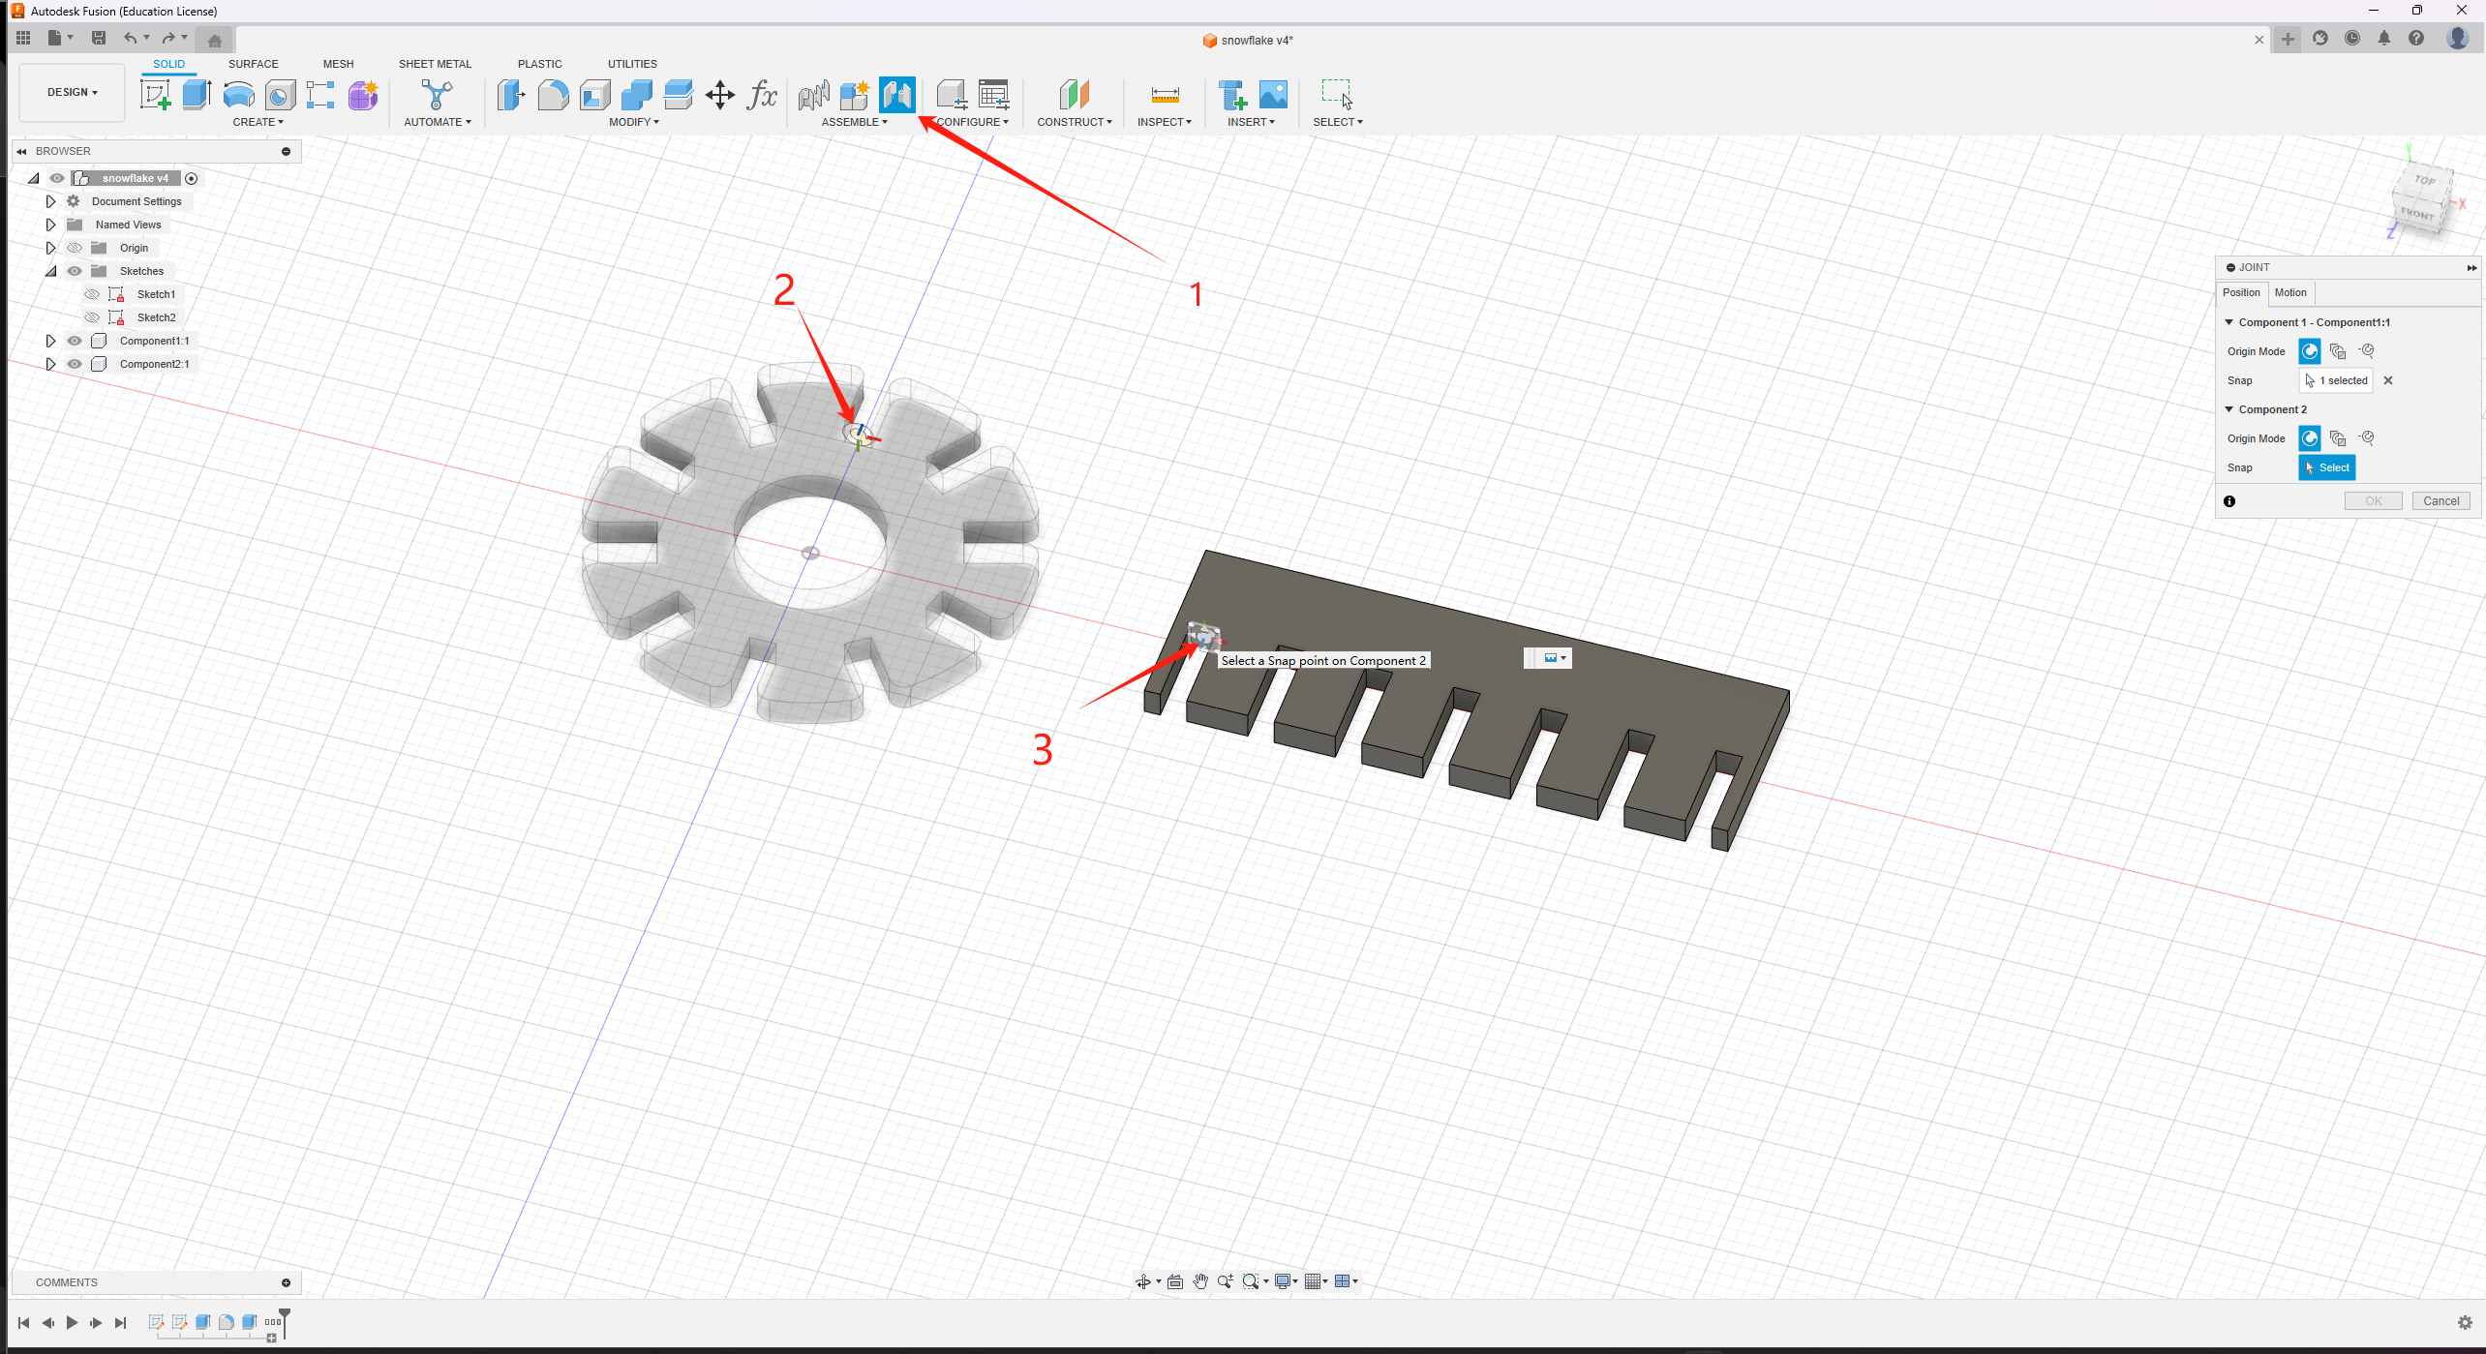Toggle visibility of Component1:1
Viewport: 2486px width, 1354px height.
pyautogui.click(x=76, y=340)
